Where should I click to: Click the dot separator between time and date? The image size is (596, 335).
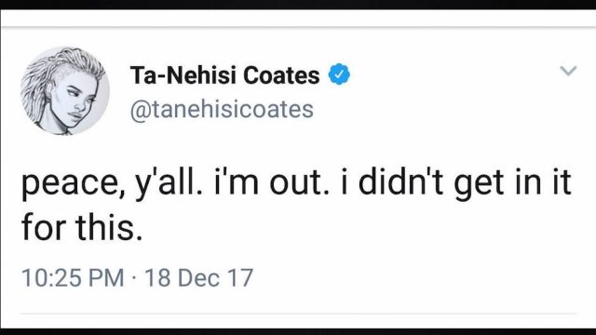point(134,277)
